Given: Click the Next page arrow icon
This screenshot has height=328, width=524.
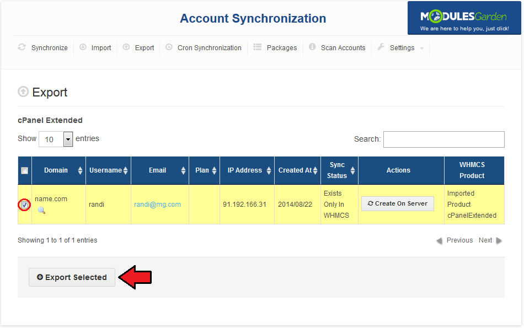Looking at the screenshot, I should [499, 240].
